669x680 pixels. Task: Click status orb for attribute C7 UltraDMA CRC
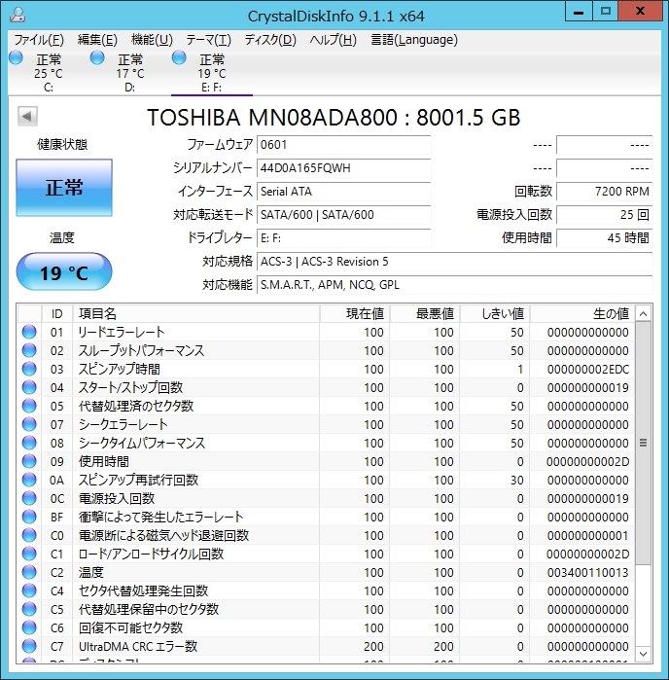tap(29, 647)
